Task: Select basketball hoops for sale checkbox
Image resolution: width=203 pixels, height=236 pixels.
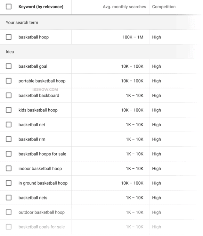Action: click(x=9, y=154)
